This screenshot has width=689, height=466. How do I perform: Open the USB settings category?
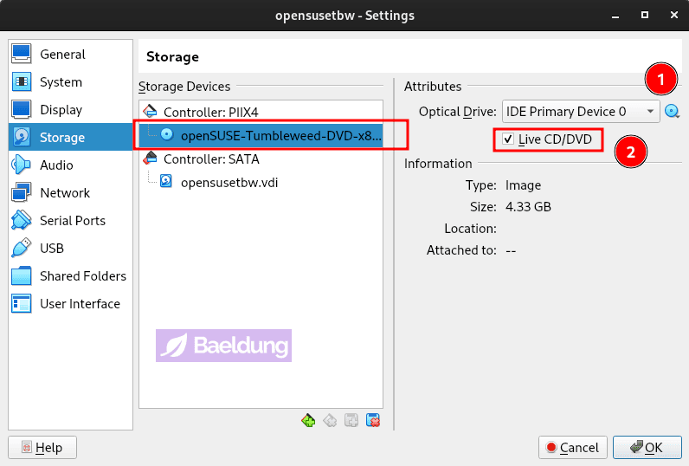click(52, 249)
